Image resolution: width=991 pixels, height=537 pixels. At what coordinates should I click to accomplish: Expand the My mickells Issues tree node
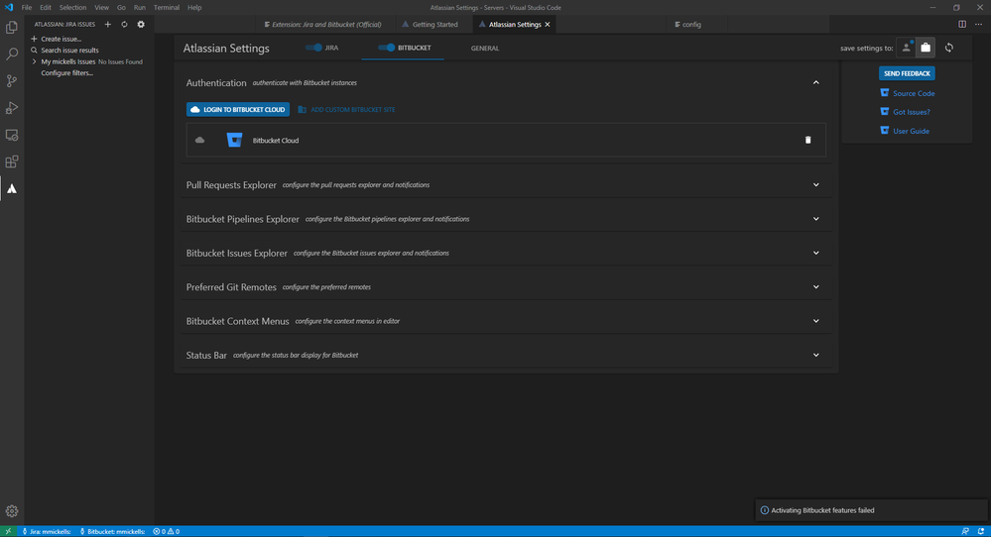pos(34,61)
